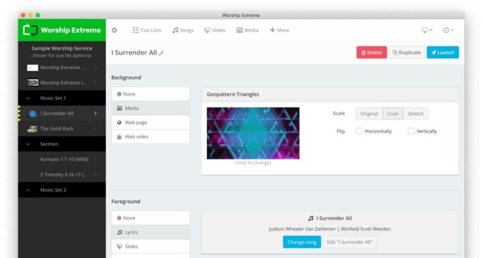Open the settings gear dropdown
This screenshot has width=482, height=258.
point(448,30)
